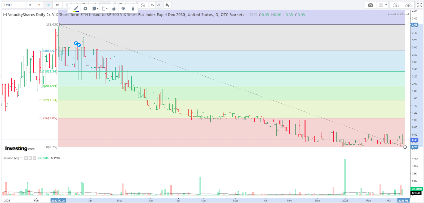Click the 0.45 current price label
Viewport: 424px width, 203px height.
[414, 140]
